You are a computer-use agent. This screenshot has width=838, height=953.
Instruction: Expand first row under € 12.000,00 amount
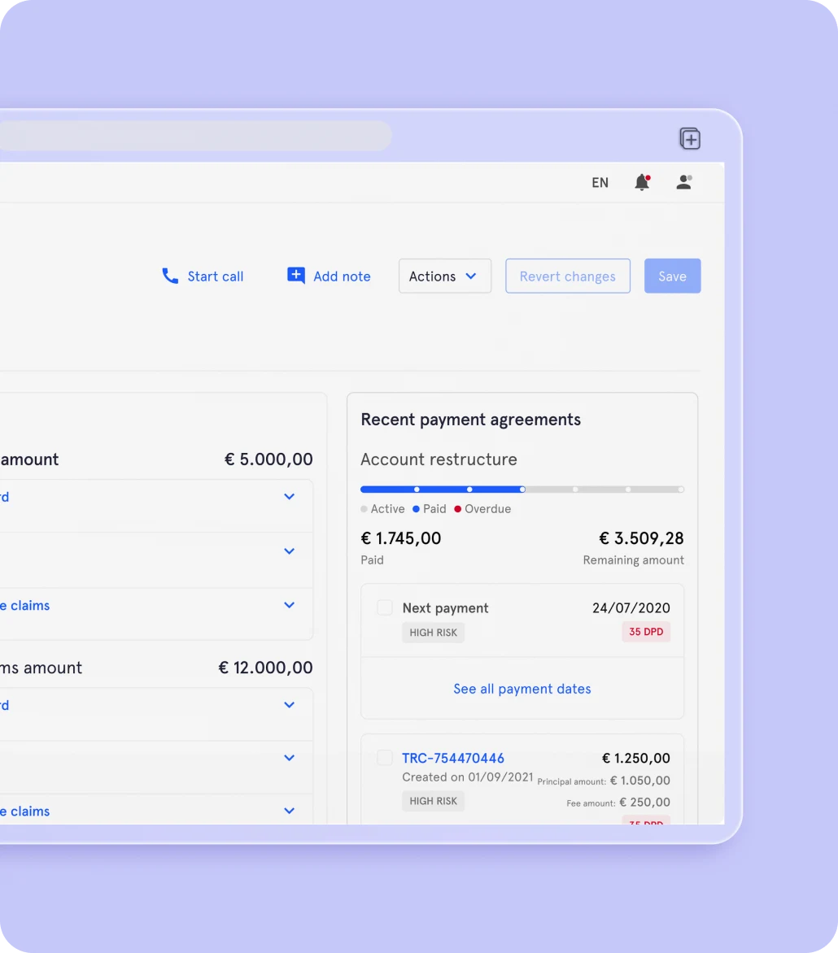[x=289, y=705]
